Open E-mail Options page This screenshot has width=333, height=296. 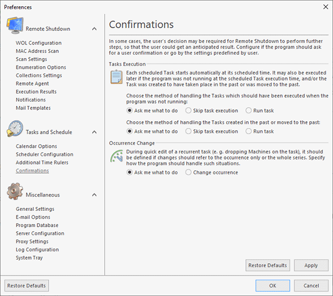(x=33, y=217)
